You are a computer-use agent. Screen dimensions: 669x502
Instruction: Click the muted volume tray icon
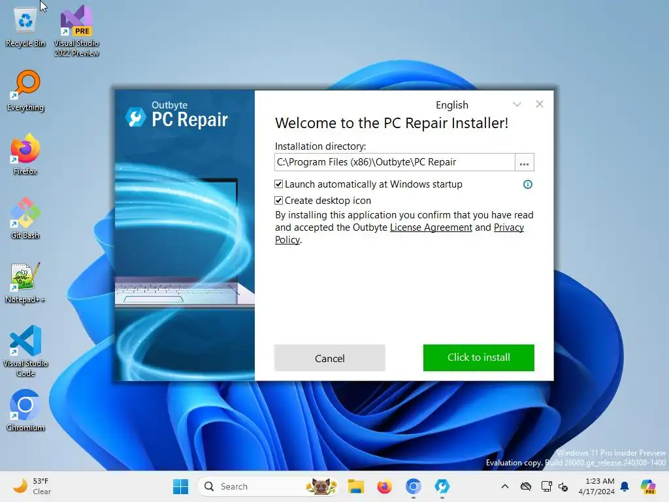(x=563, y=486)
